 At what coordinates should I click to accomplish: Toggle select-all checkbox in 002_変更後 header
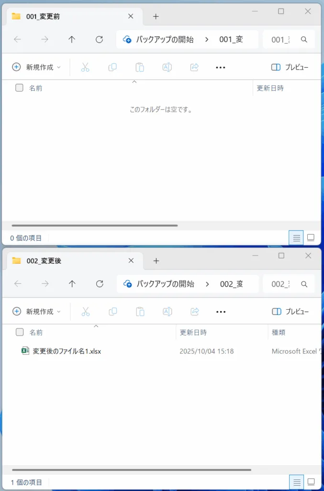[20, 332]
